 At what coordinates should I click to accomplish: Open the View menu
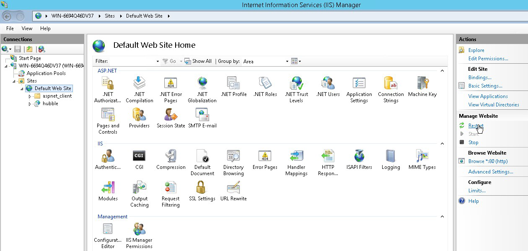27,28
